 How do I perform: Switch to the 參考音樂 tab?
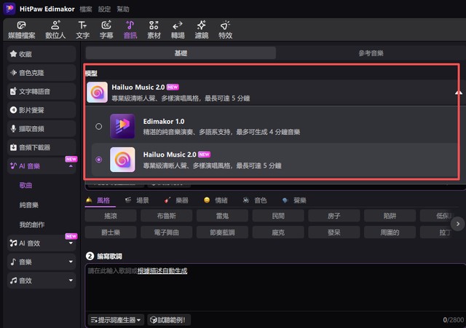tap(371, 53)
